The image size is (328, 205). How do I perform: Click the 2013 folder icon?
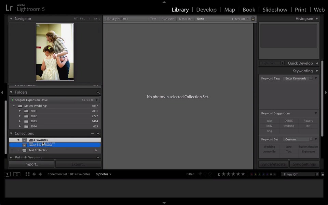click(26, 121)
